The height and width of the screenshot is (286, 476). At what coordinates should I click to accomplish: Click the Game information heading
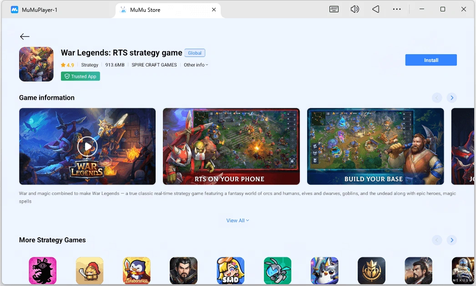click(x=47, y=97)
